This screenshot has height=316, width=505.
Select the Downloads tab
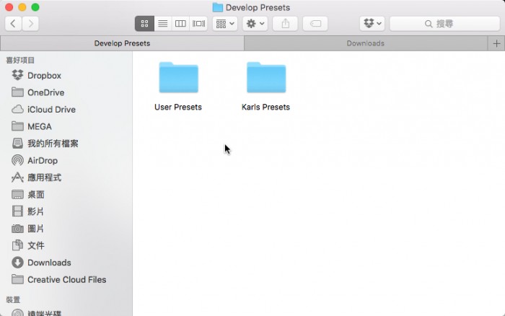pyautogui.click(x=365, y=43)
